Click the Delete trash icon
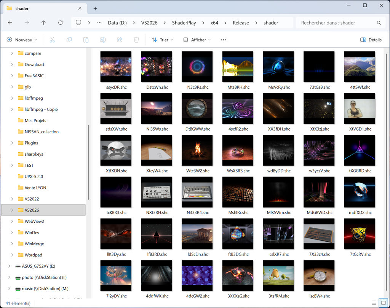Viewport: 390px width, 308px height. (136, 40)
